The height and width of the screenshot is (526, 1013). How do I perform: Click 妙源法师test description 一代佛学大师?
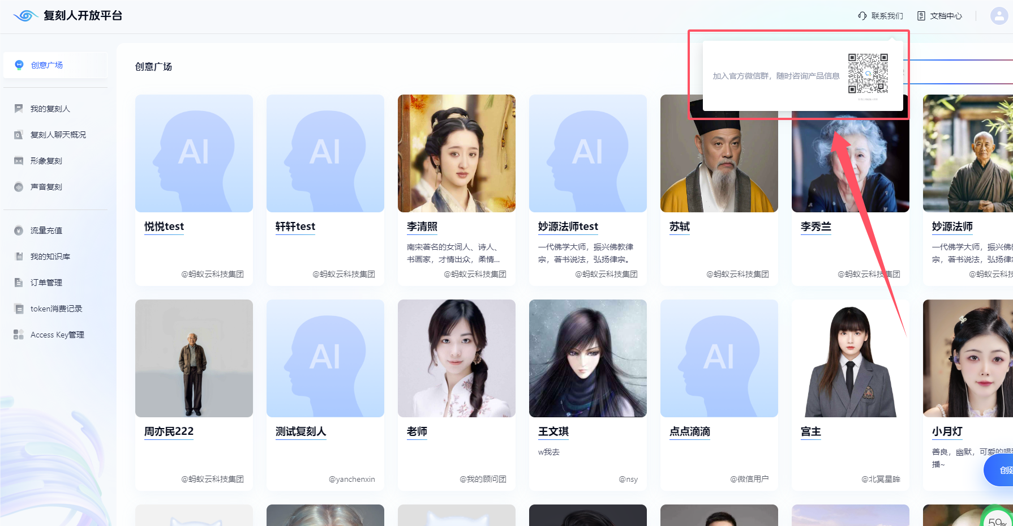tap(586, 253)
